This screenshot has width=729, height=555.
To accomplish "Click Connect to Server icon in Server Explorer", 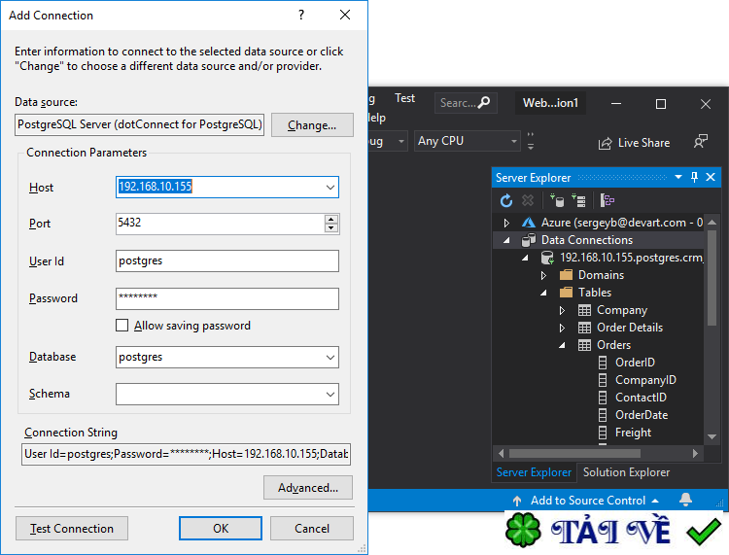I will tap(578, 201).
